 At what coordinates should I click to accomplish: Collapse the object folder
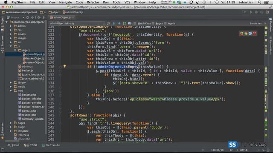(15, 50)
